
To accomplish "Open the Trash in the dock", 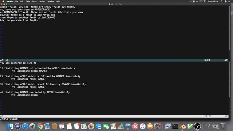I will (x=222, y=126).
